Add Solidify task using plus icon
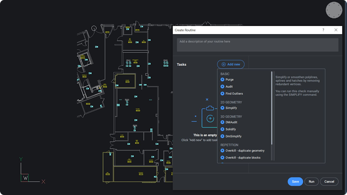 point(222,129)
